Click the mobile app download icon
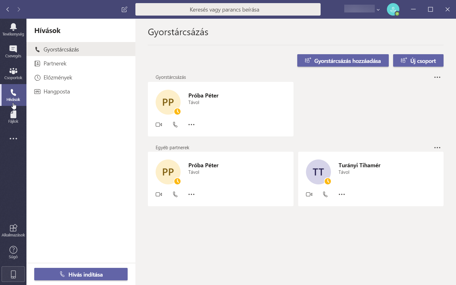This screenshot has height=285, width=456. (x=13, y=274)
